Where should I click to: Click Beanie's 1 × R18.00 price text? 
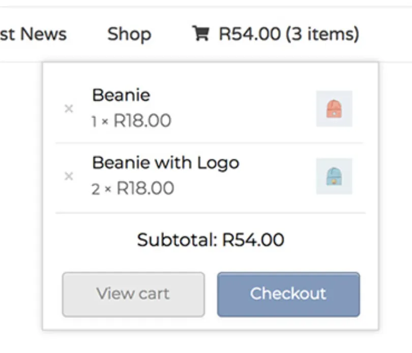tap(131, 121)
